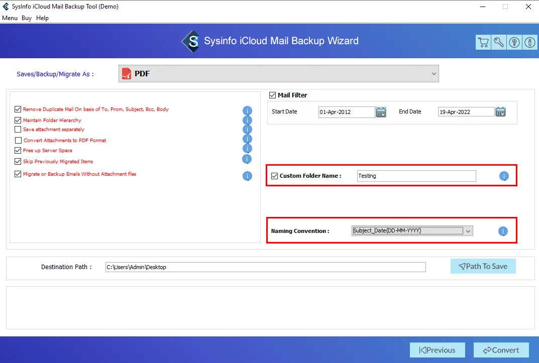The image size is (539, 363).
Task: Open Start Date calendar picker
Action: (381, 112)
